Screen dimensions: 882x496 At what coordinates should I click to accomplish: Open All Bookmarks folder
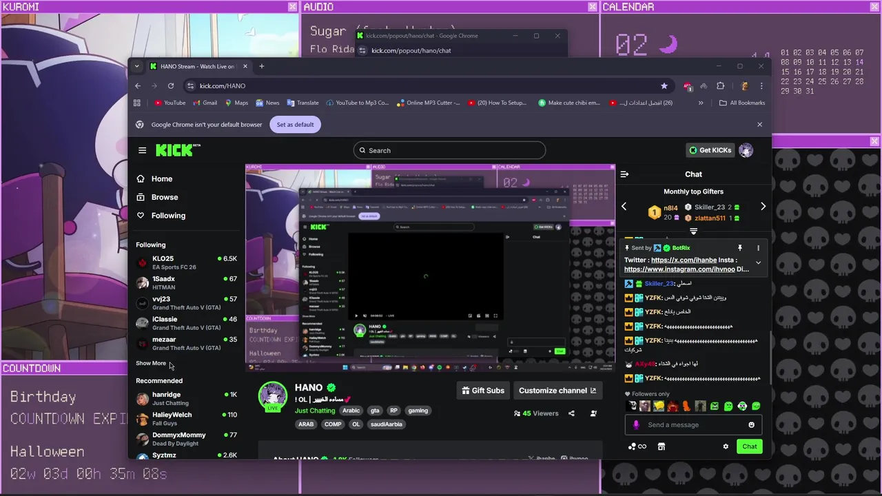[x=742, y=103]
